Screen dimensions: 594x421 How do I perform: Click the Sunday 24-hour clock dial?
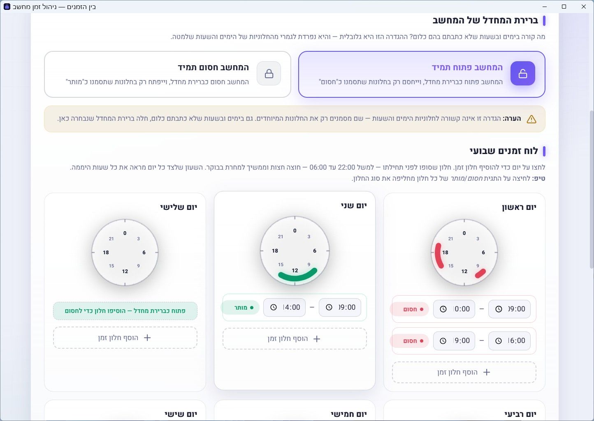464,252
